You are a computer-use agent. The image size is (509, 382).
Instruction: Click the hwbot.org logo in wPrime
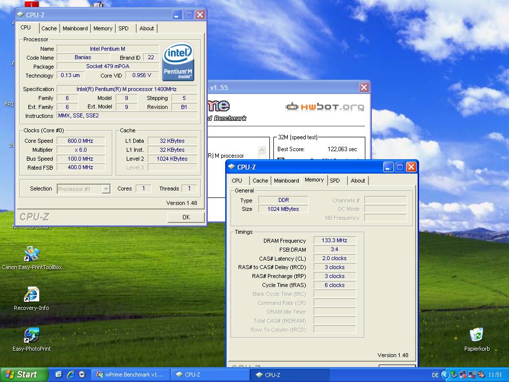pos(325,107)
